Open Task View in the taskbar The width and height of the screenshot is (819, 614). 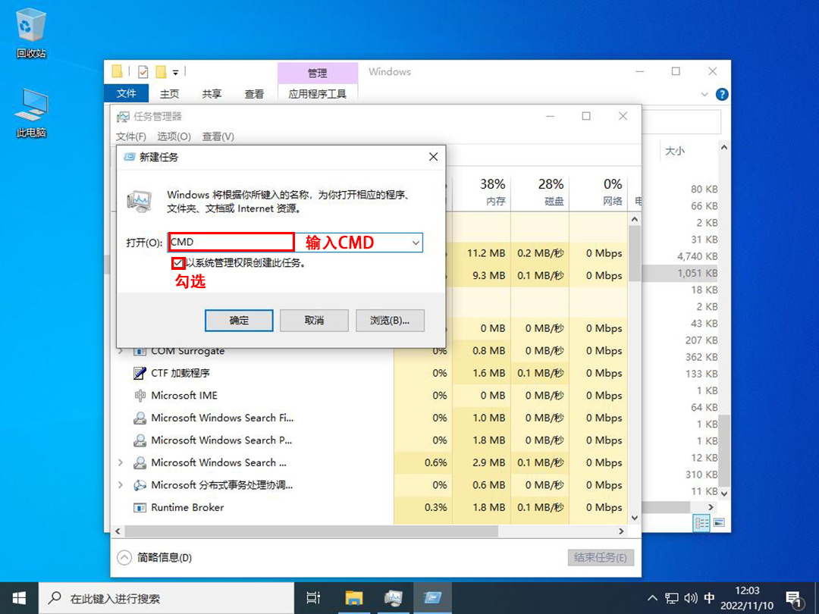(x=313, y=598)
